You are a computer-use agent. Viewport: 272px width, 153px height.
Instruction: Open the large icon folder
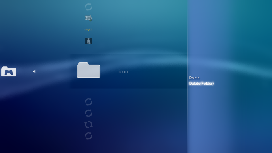coord(88,70)
